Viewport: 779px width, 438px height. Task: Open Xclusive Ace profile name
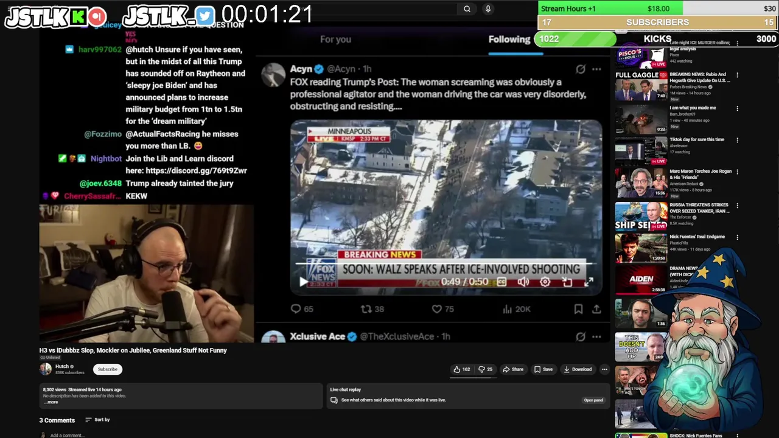(317, 336)
